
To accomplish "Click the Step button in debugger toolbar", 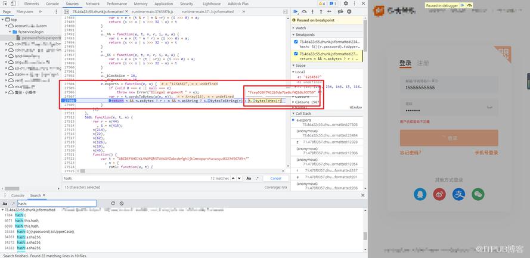I will 329,11.
